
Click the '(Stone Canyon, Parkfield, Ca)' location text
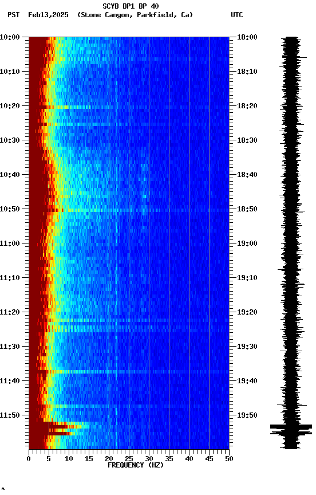tap(135, 15)
